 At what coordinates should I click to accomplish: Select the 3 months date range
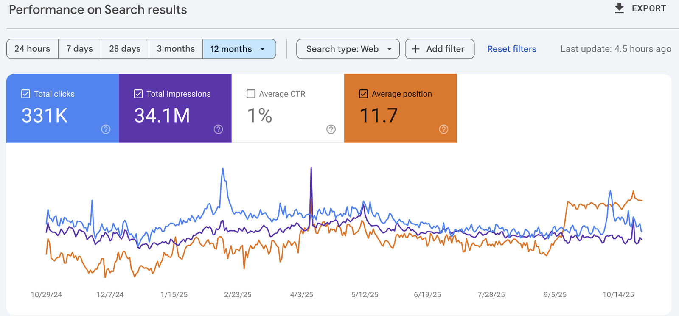point(176,49)
